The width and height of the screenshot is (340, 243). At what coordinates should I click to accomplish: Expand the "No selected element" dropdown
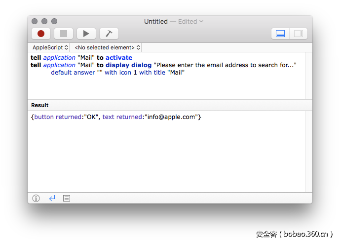point(107,47)
